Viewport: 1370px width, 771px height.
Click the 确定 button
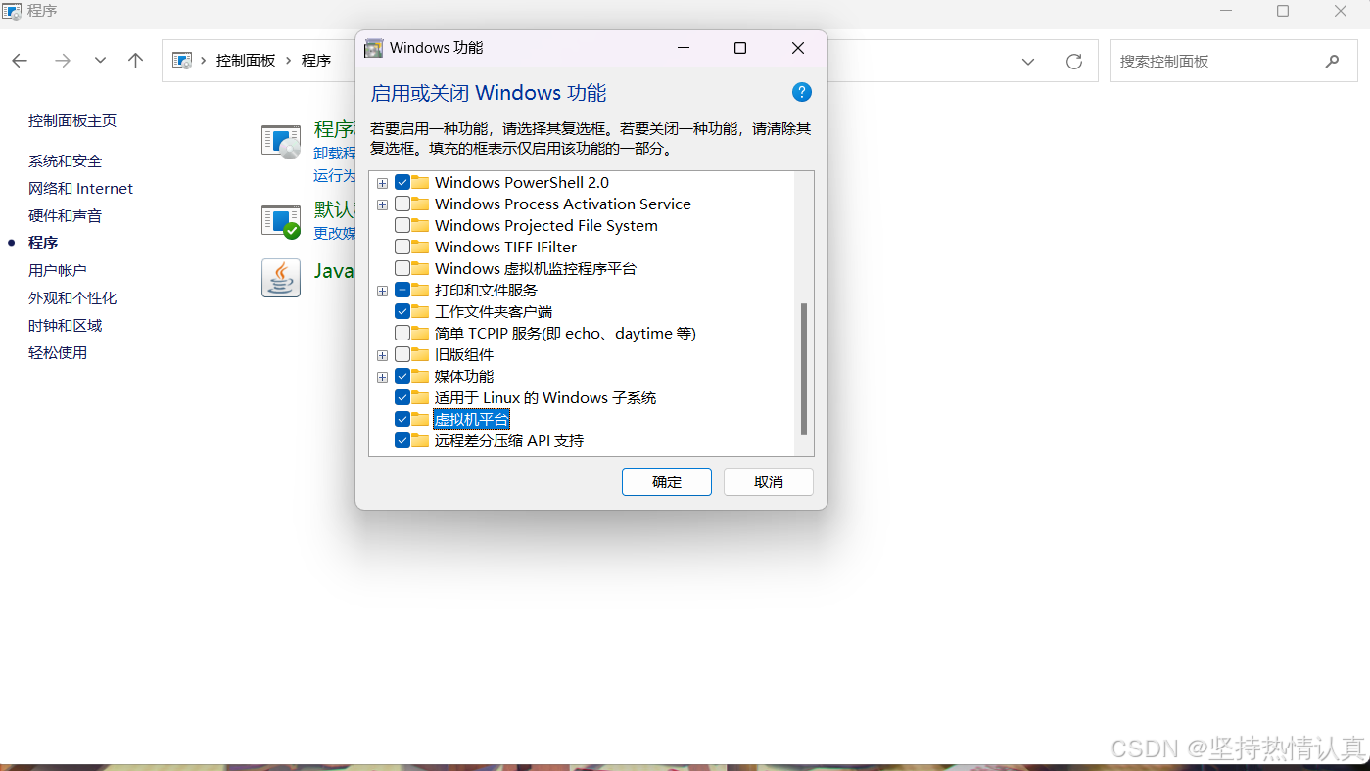[667, 481]
